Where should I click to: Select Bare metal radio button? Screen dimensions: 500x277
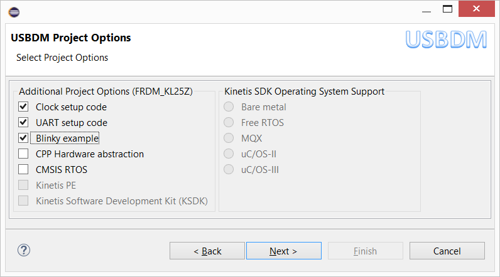[229, 107]
